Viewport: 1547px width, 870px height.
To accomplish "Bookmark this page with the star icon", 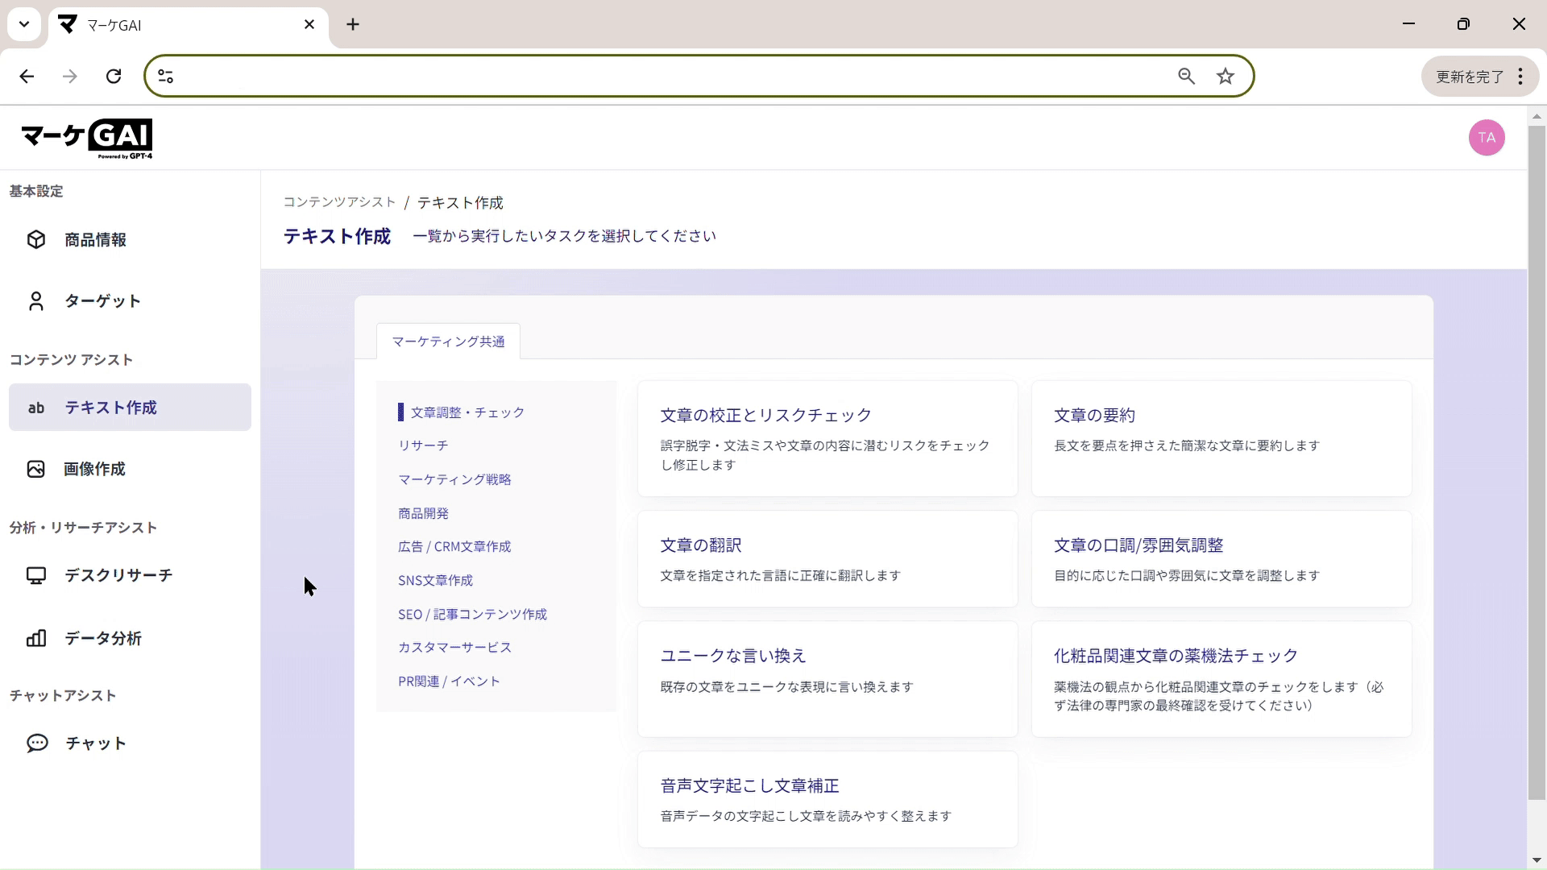I will [1226, 76].
